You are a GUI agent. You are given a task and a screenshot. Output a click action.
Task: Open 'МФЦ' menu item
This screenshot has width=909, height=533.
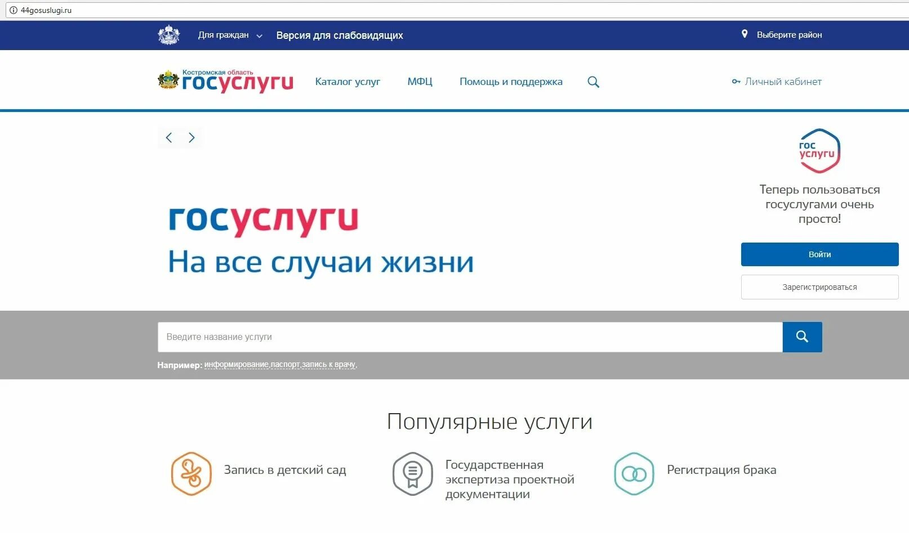[x=420, y=82]
